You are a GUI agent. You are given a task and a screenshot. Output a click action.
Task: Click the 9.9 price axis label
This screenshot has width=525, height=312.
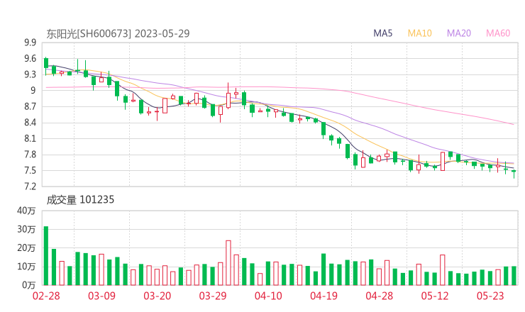pos(30,43)
